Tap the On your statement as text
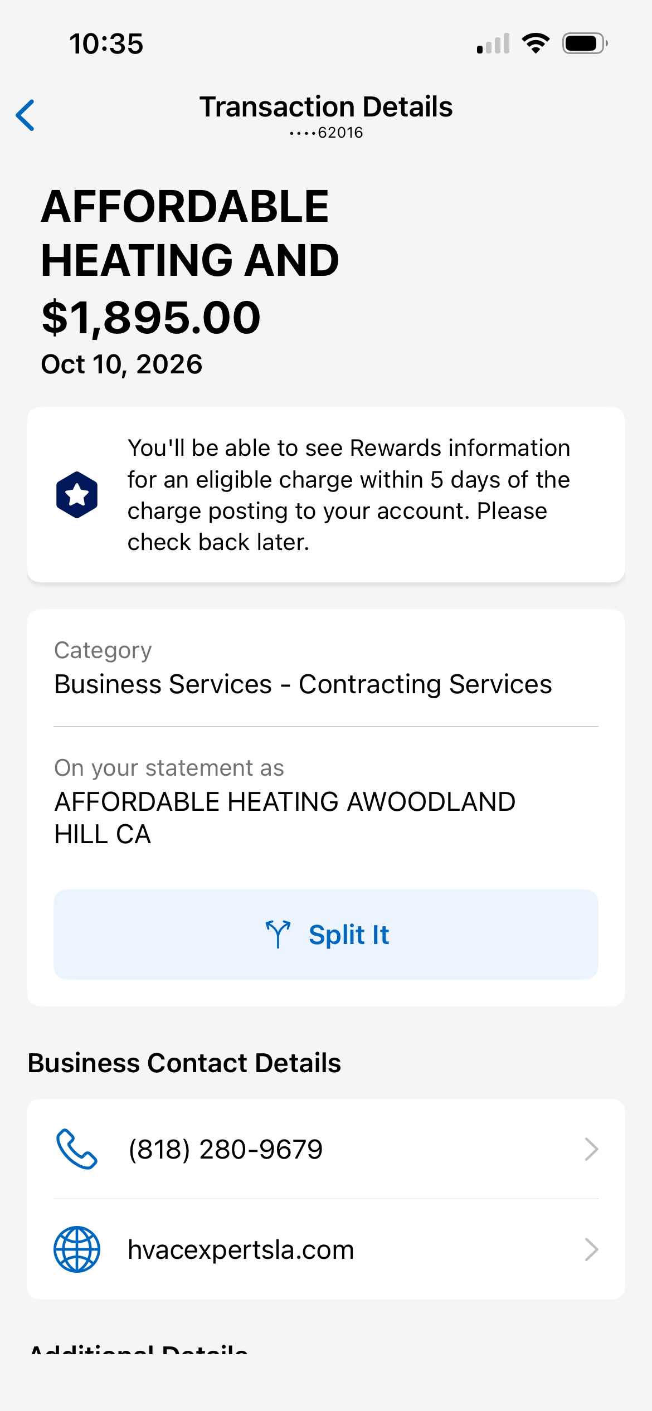Image resolution: width=652 pixels, height=1411 pixels. [x=169, y=768]
